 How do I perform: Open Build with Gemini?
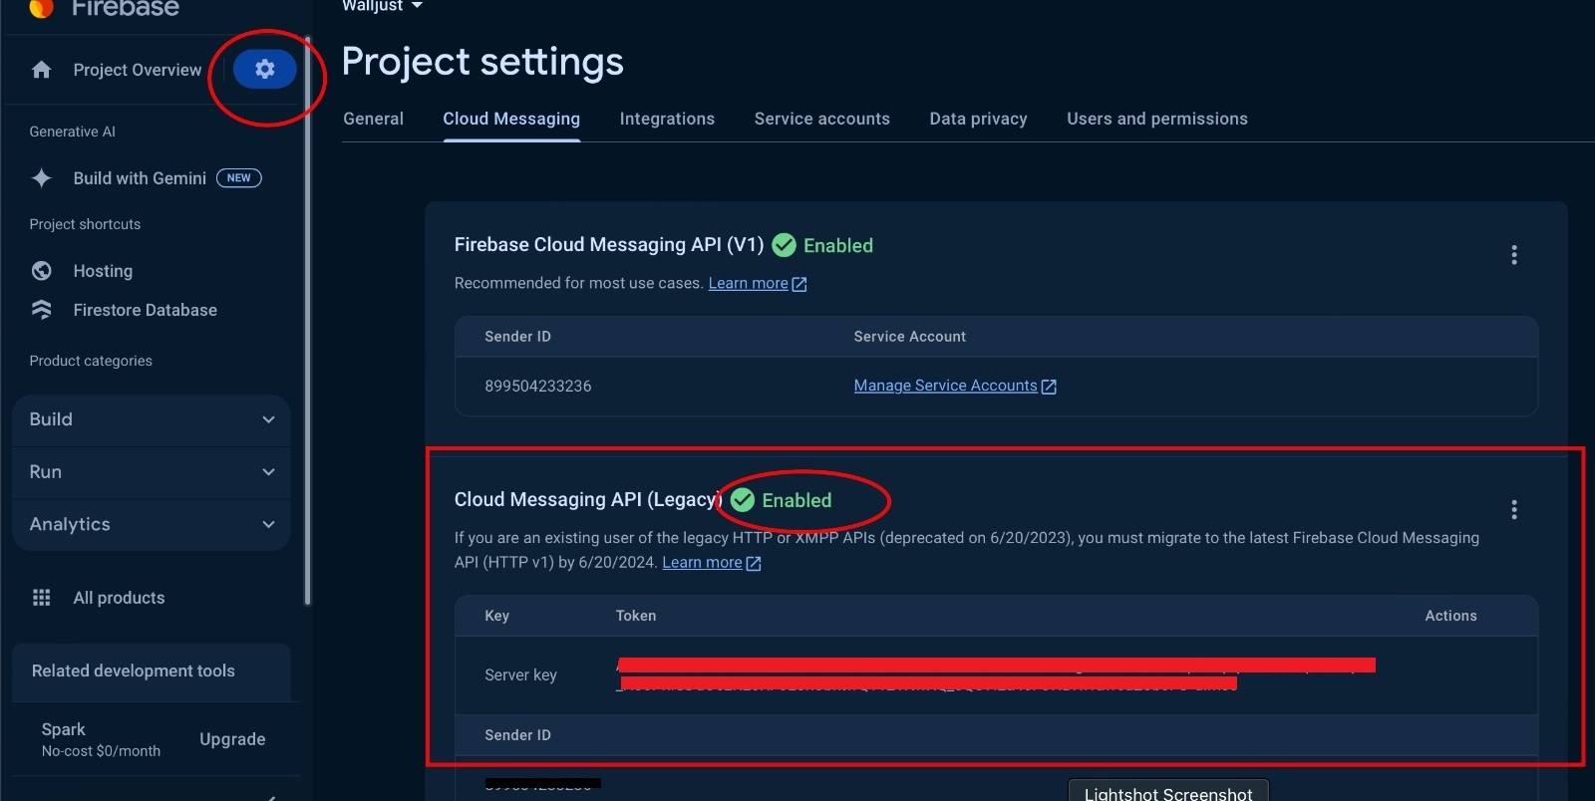point(140,178)
